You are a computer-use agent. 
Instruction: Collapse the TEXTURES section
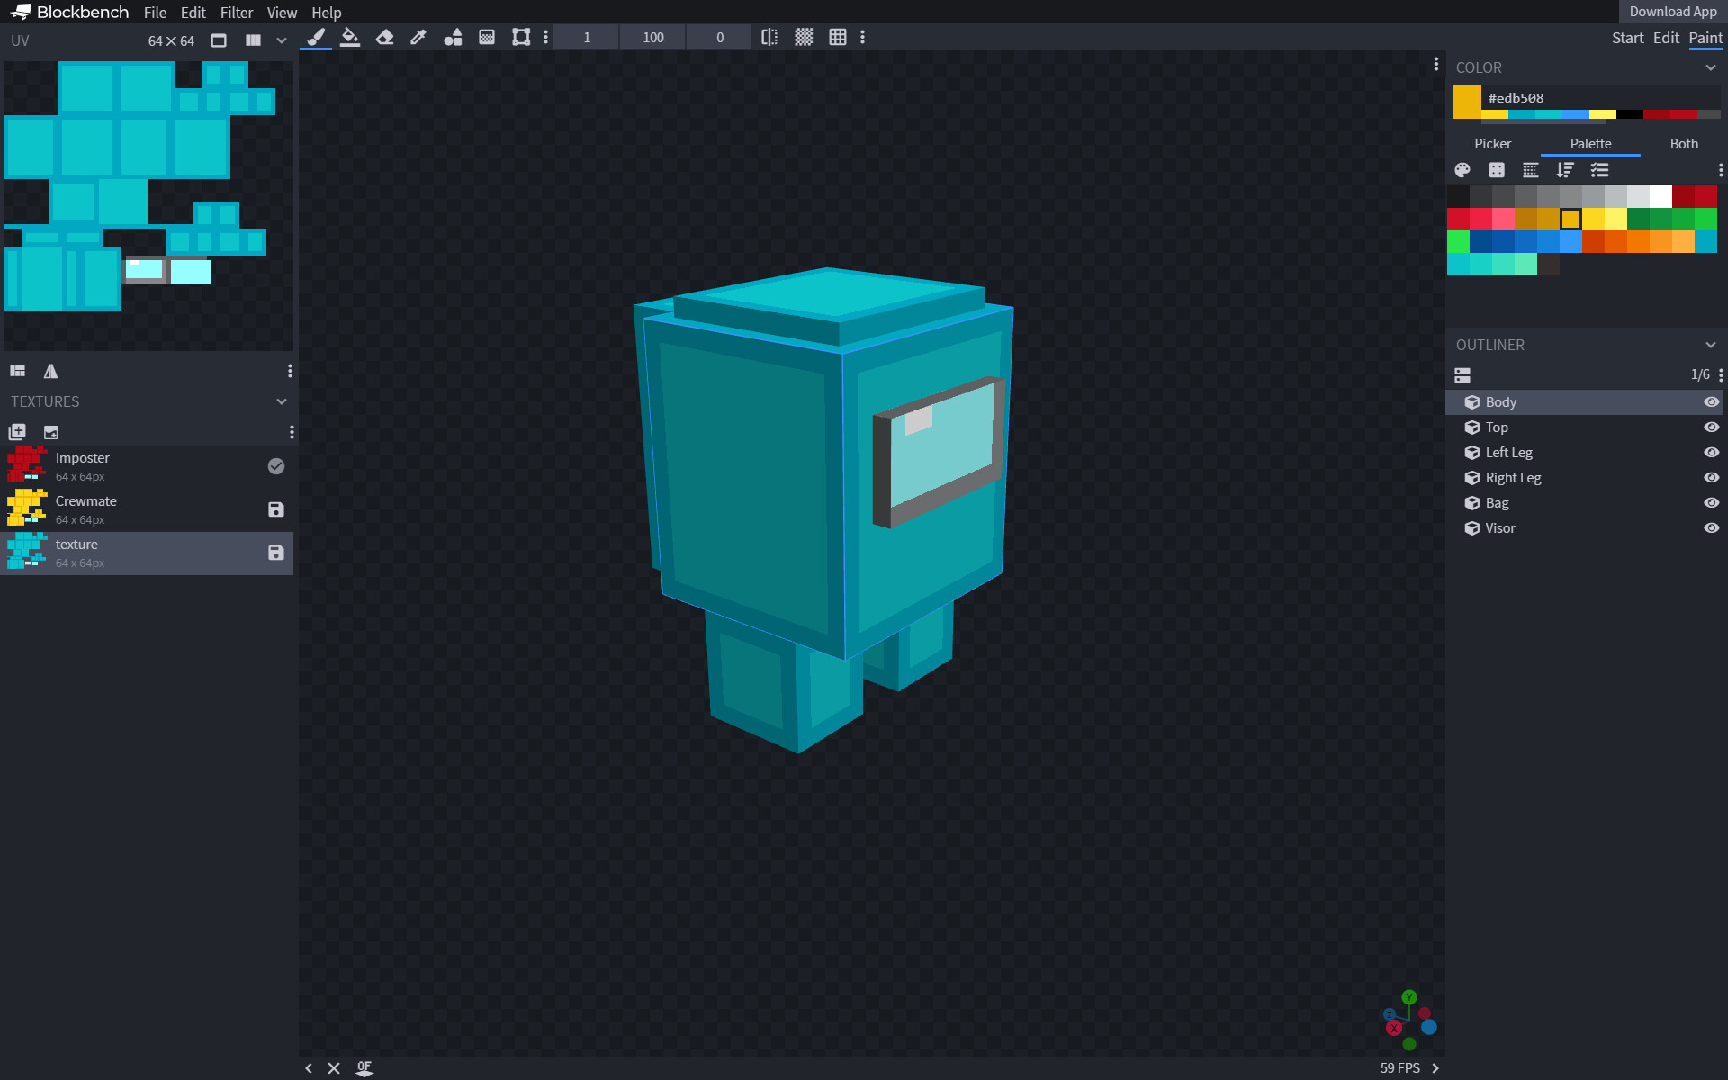pyautogui.click(x=280, y=401)
